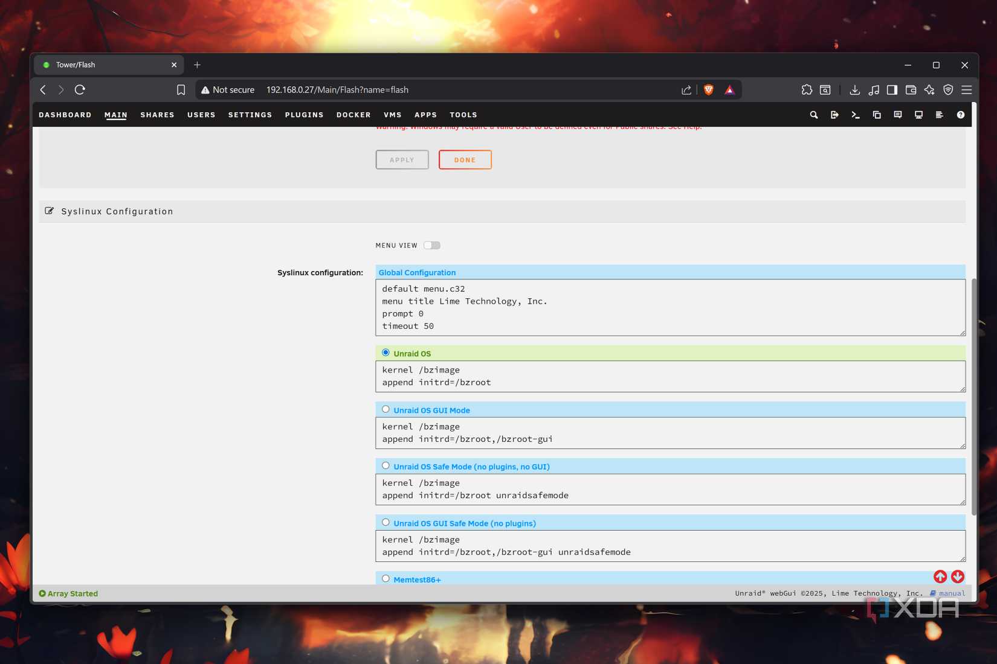The width and height of the screenshot is (997, 664).
Task: Toggle the Menu View switch
Action: click(431, 245)
